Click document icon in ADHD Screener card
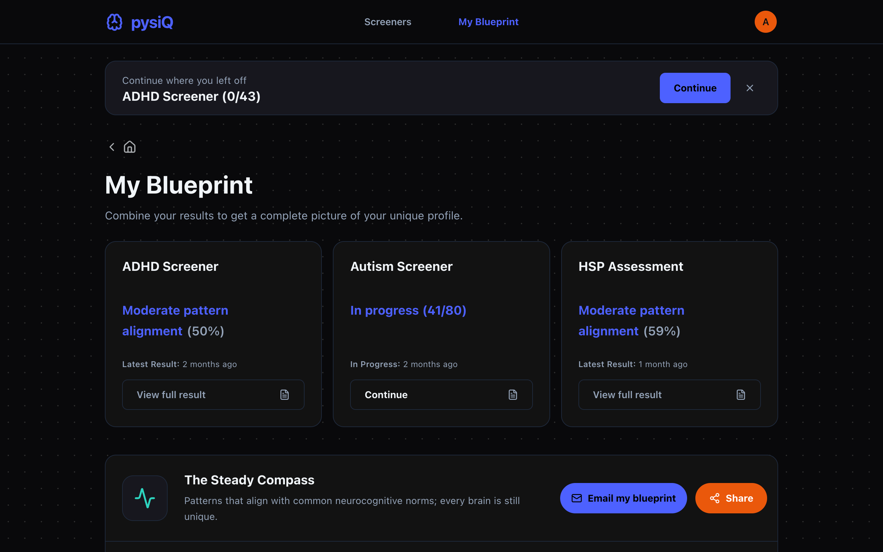Screen dimensions: 883x552 [285, 395]
